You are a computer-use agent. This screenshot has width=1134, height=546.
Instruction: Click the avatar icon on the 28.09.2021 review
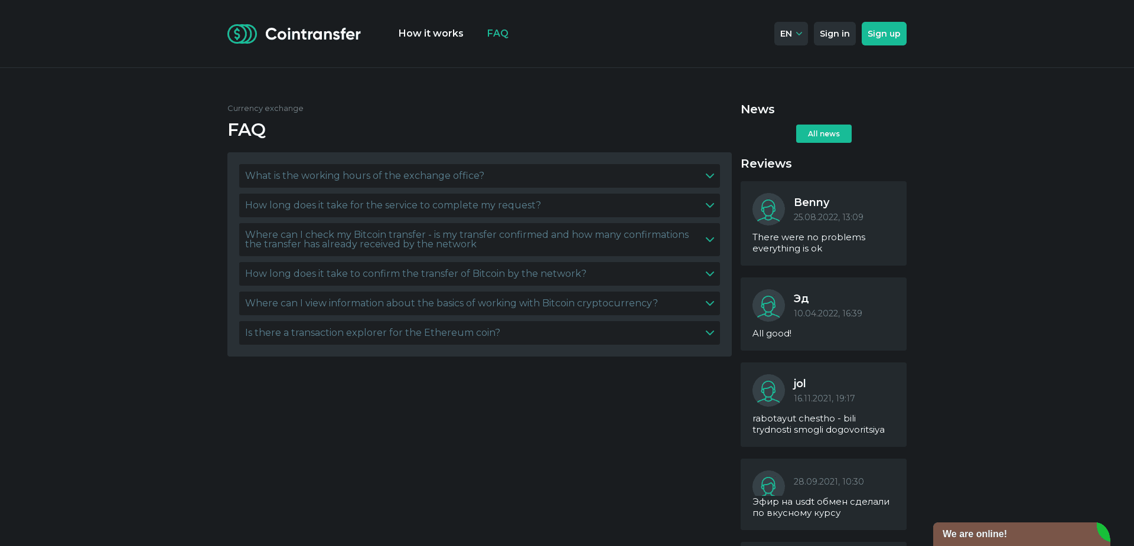768,485
